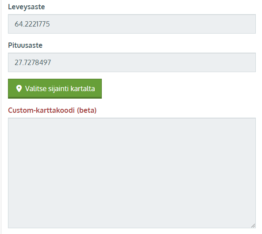This screenshot has width=262, height=234.
Task: Click the word Valitse on green button
Action: (36, 88)
